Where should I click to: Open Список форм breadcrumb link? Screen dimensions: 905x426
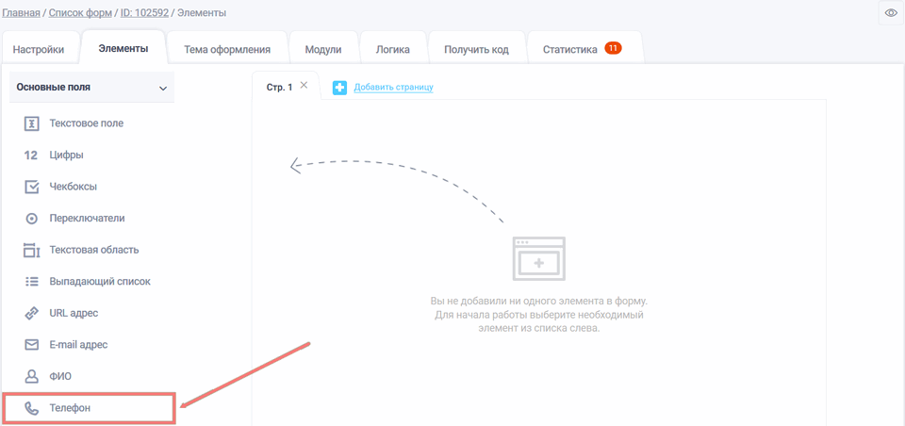[x=79, y=13]
